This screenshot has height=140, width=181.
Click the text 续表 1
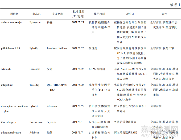175,5
